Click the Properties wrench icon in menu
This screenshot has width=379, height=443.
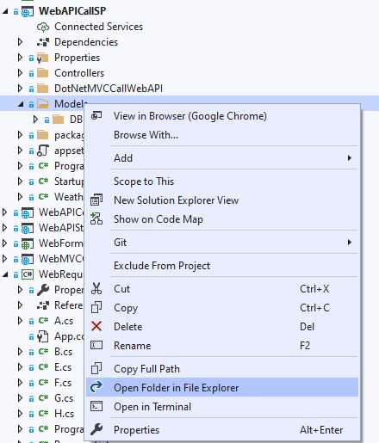(x=96, y=429)
